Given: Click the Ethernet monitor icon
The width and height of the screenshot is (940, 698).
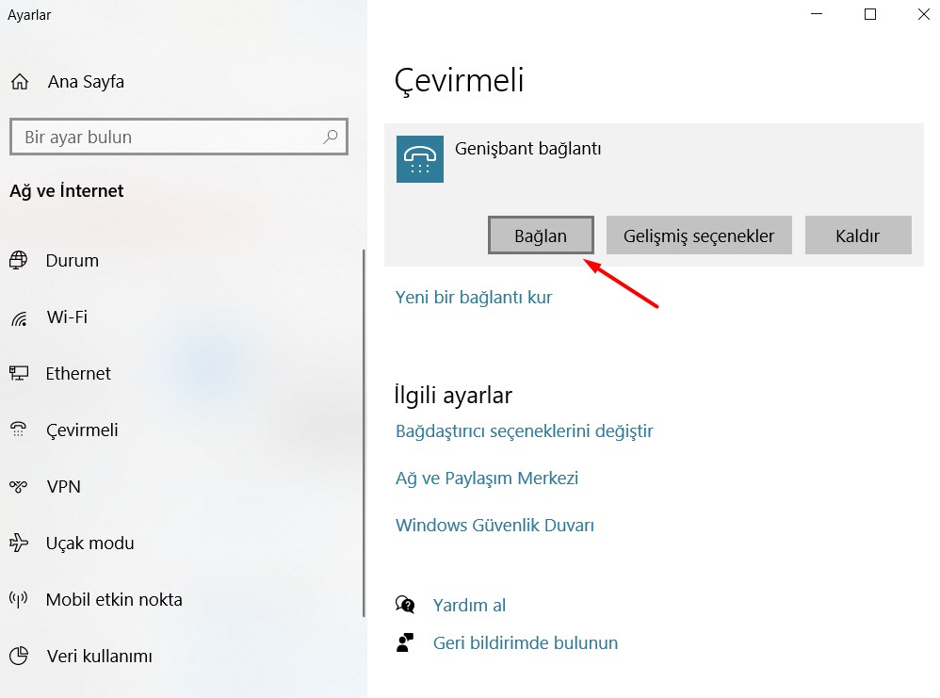Looking at the screenshot, I should [x=19, y=374].
